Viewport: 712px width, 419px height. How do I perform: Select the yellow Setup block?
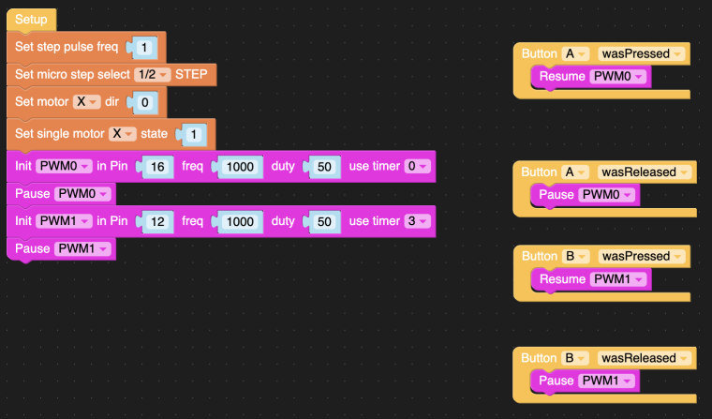pos(31,20)
